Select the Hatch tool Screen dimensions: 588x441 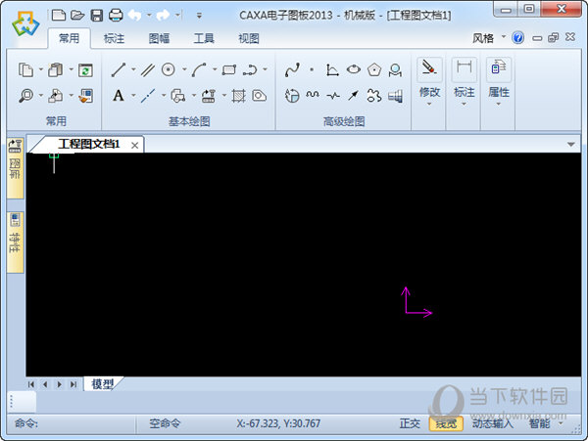coord(238,96)
